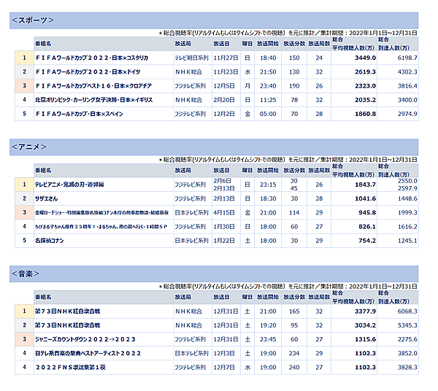Click the 6068.3 reach value
Viewport: 438px width, 391px height.
point(407,311)
